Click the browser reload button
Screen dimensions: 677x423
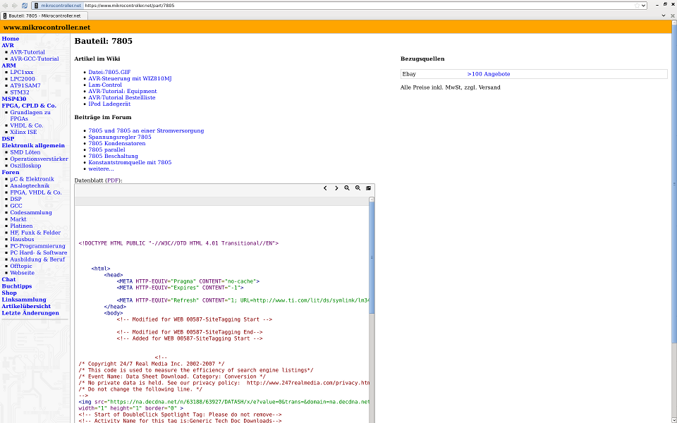(25, 5)
